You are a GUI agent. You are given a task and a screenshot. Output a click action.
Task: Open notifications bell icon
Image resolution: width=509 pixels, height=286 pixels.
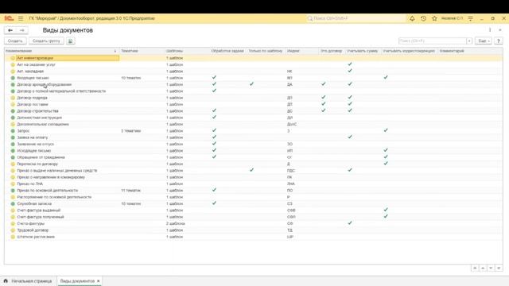click(x=412, y=18)
